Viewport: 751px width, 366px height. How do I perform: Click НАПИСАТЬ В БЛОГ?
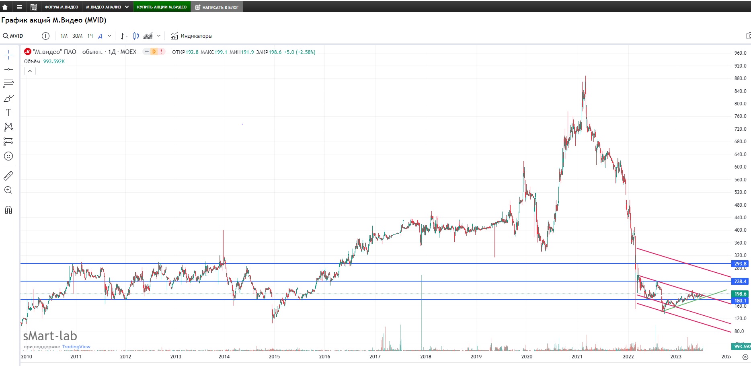[x=217, y=7]
